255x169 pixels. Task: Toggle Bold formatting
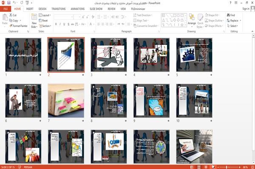[56, 24]
